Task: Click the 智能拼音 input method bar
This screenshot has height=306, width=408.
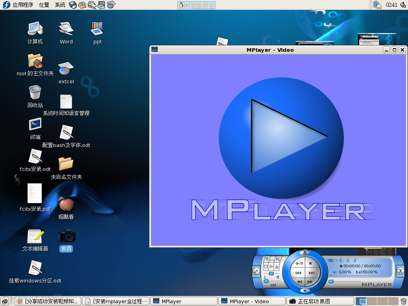Action: click(196, 5)
